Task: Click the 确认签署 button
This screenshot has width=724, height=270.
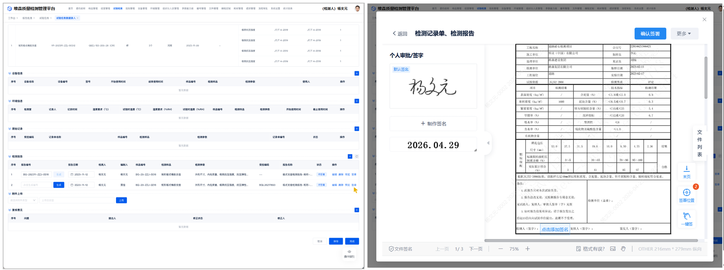Action: coord(650,34)
